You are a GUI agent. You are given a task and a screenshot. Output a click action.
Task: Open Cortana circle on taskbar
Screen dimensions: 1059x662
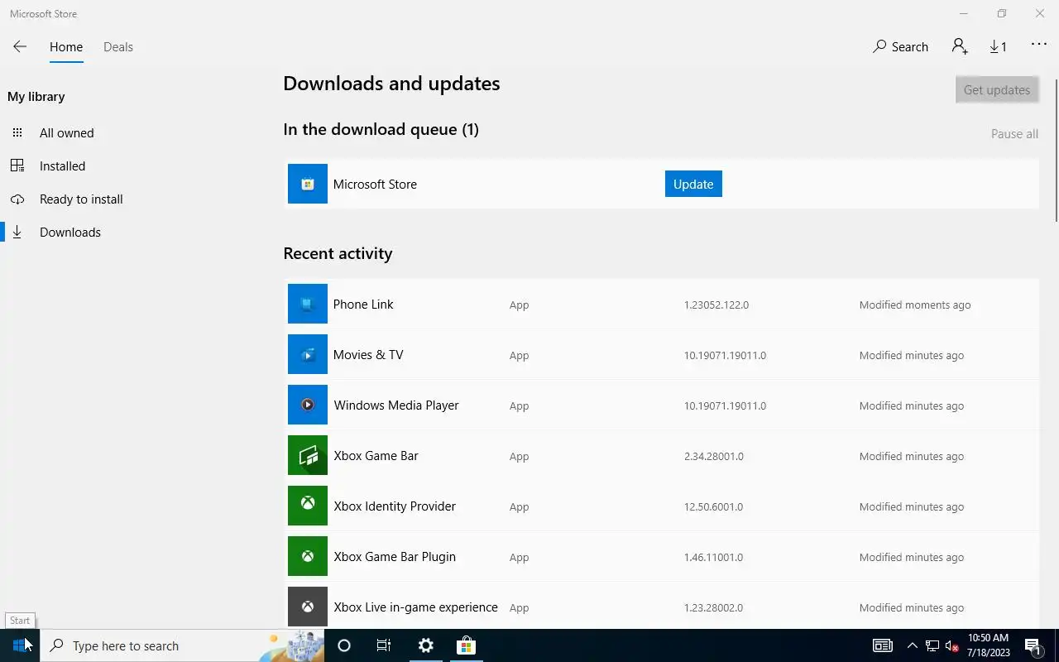click(x=344, y=645)
